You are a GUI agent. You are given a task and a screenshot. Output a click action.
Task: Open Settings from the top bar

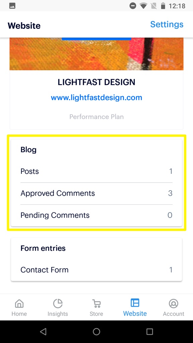point(167,24)
